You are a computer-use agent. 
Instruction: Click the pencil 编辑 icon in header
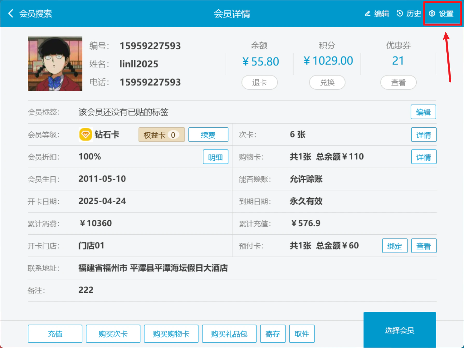click(367, 13)
